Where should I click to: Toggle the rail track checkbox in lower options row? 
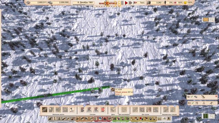[x=215, y=103]
